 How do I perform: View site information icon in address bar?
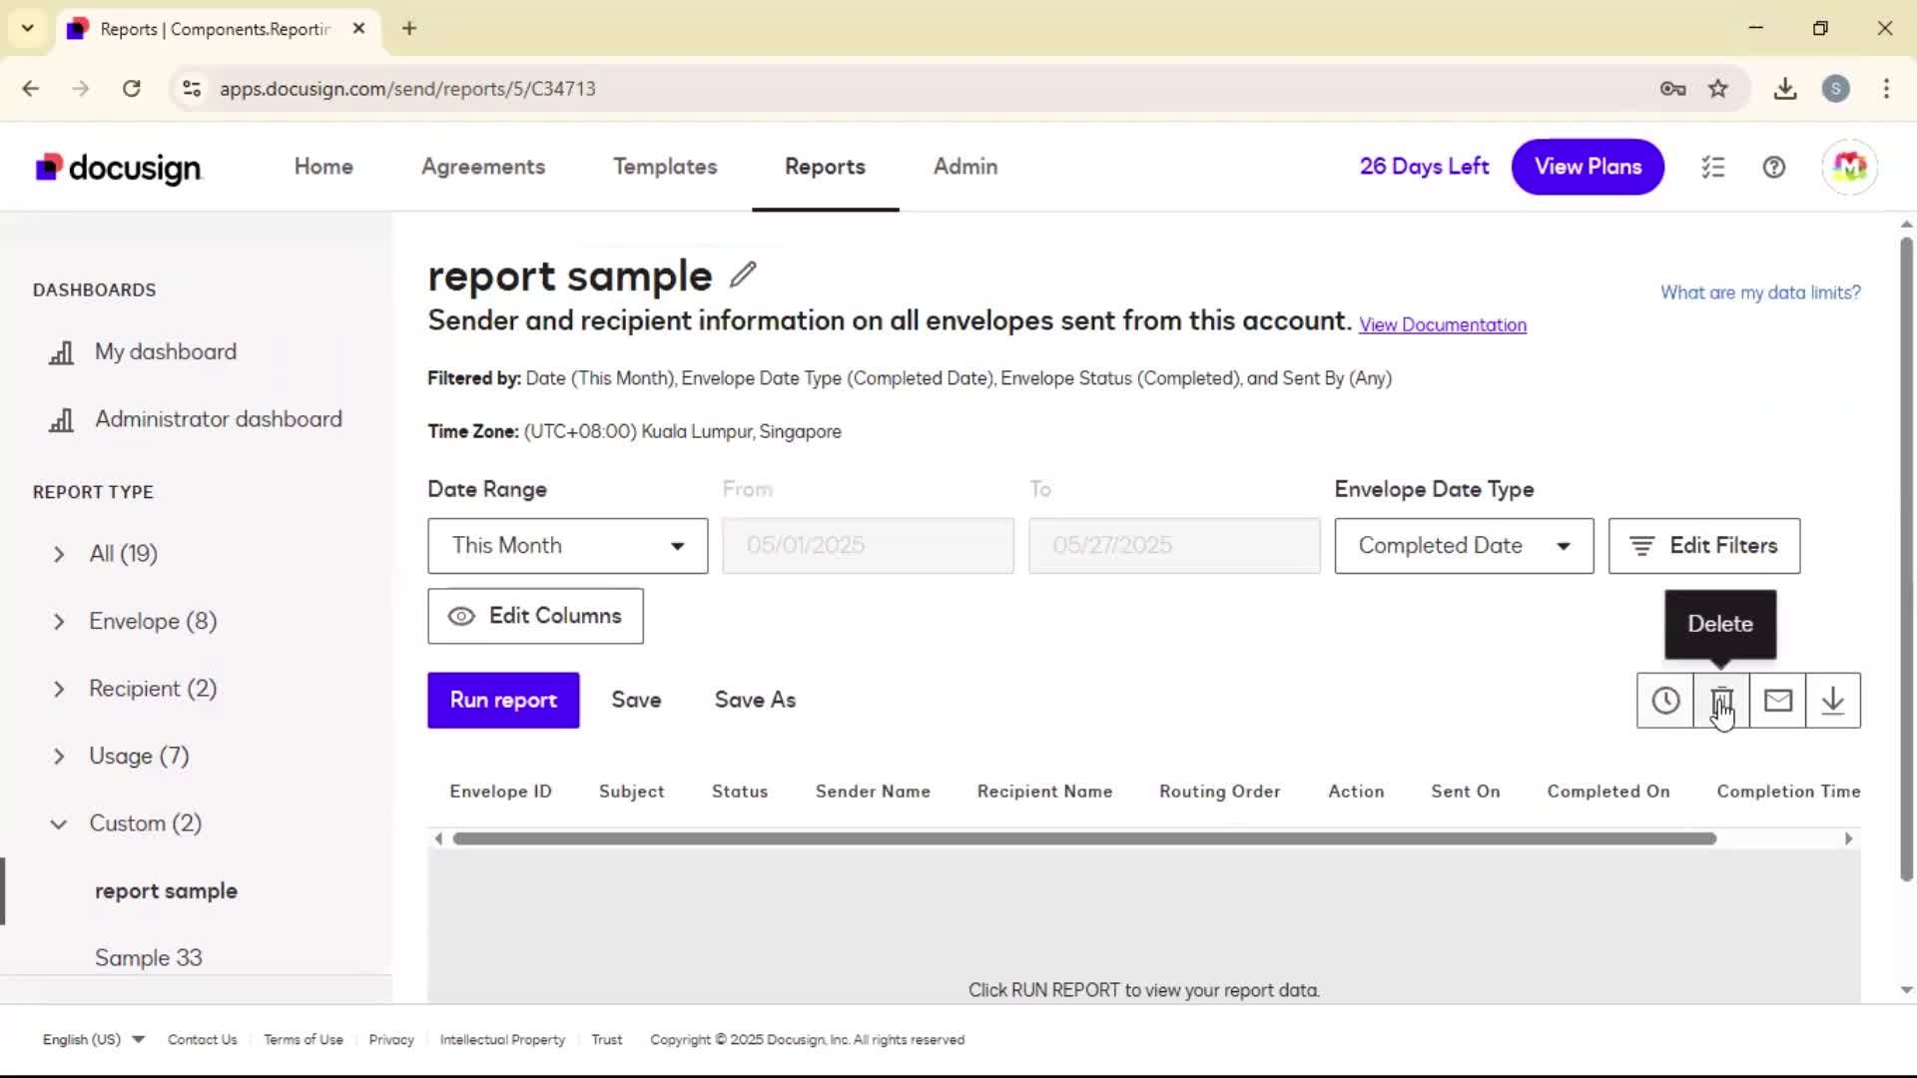192,89
